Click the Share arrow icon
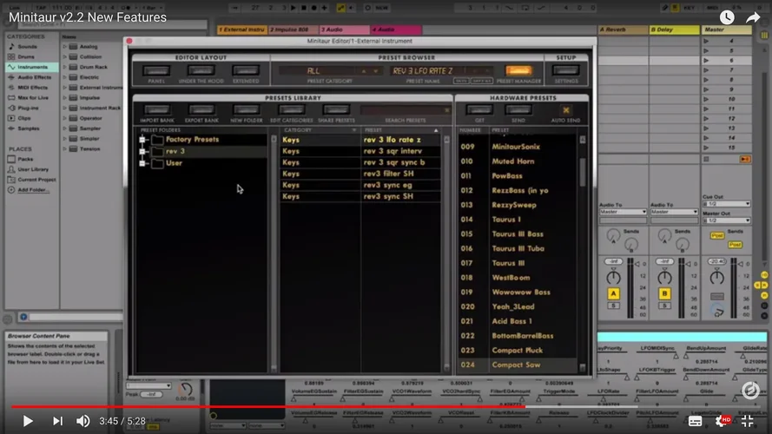772x434 pixels. coord(753,17)
